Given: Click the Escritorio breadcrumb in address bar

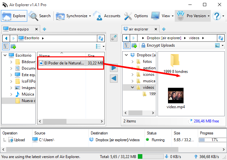Looking at the screenshot, I should [x=31, y=38].
